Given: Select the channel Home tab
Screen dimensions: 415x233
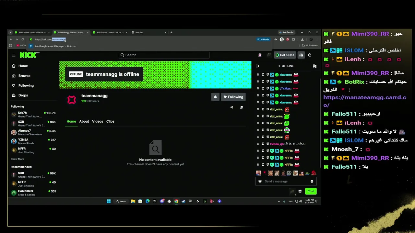Looking at the screenshot, I should [x=71, y=121].
